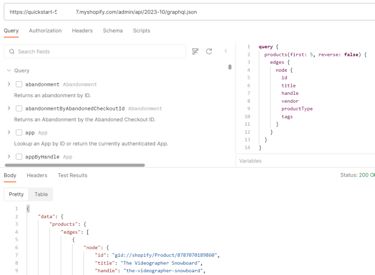The height and width of the screenshot is (275, 375).
Task: Collapse the schema panel with left chevron
Action: click(x=226, y=51)
